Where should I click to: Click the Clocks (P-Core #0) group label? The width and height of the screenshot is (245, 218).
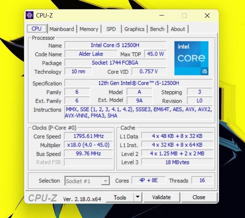54,128
